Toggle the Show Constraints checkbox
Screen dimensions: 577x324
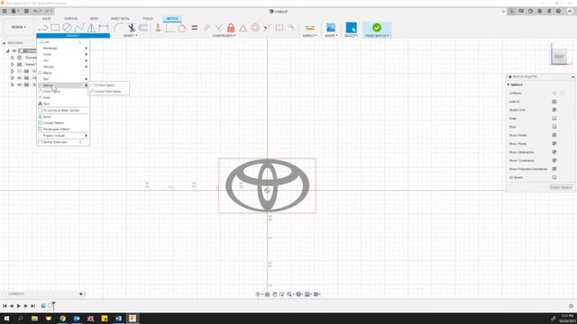(554, 160)
